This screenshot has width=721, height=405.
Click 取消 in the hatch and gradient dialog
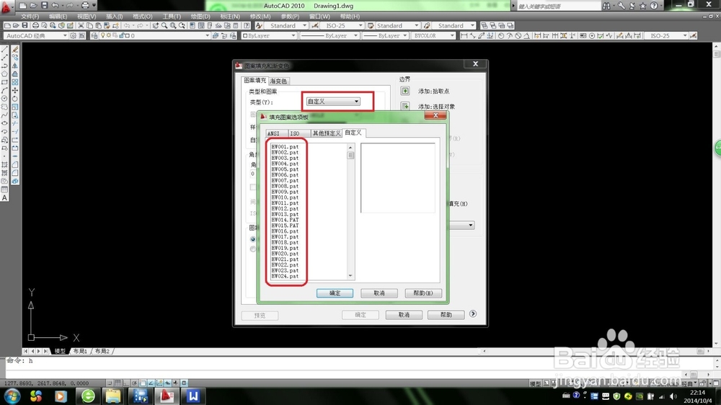pyautogui.click(x=404, y=315)
